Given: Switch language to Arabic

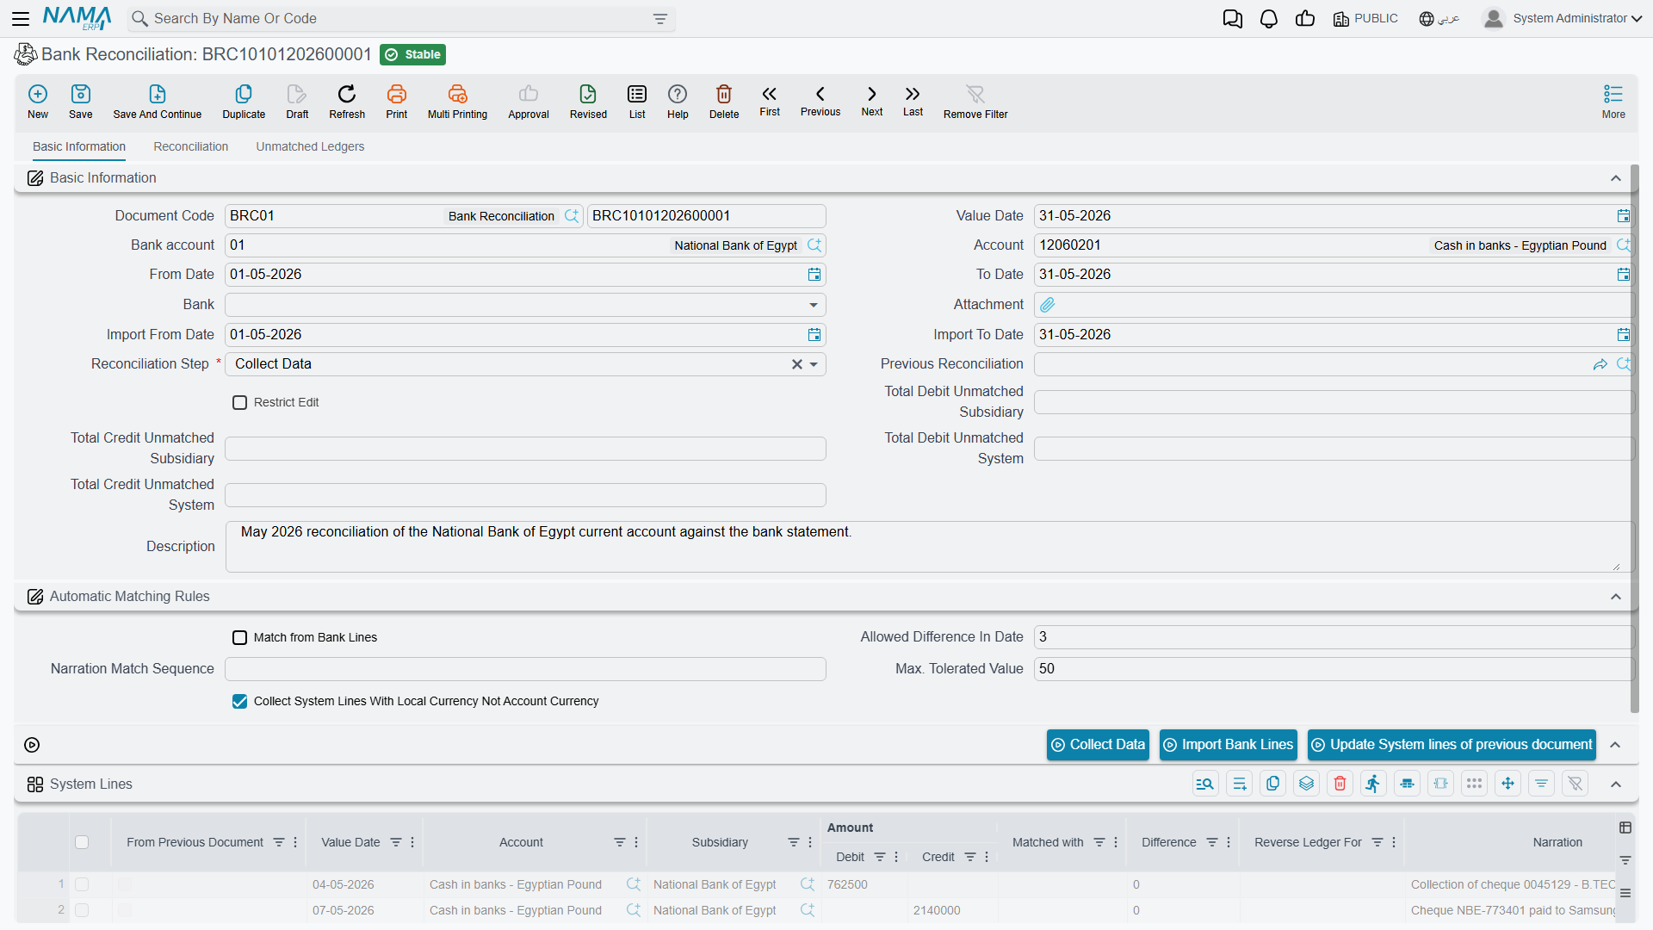Looking at the screenshot, I should [1439, 18].
